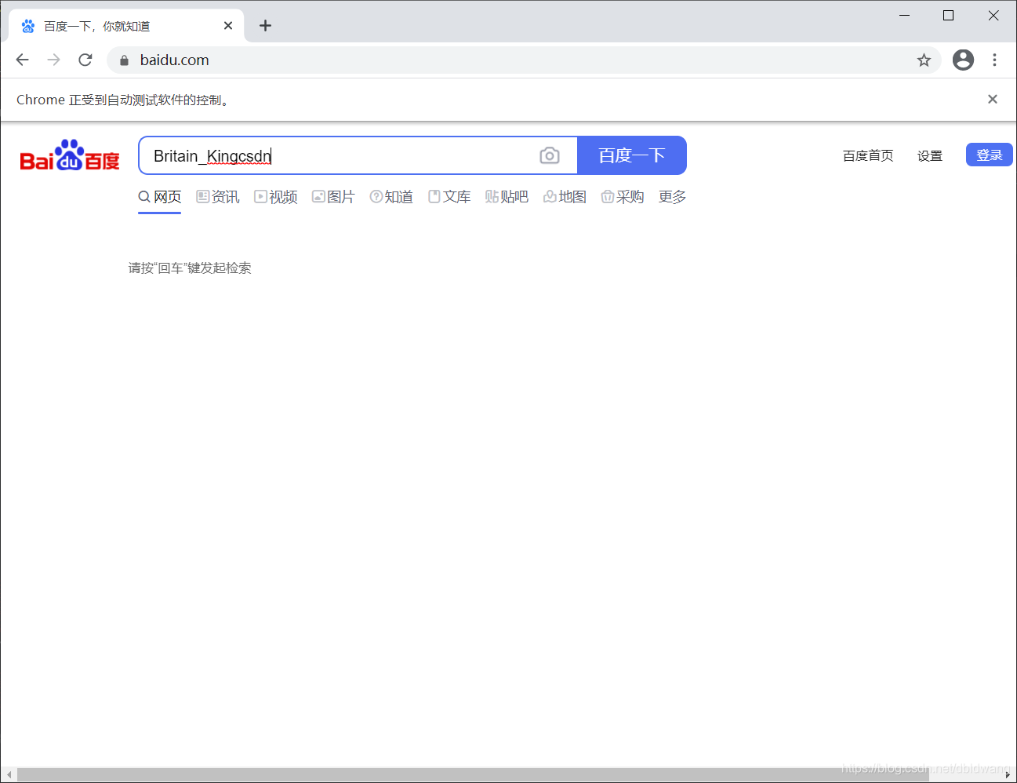Click the 请按"回车"键发起检索 hint text
The width and height of the screenshot is (1017, 783).
click(190, 268)
